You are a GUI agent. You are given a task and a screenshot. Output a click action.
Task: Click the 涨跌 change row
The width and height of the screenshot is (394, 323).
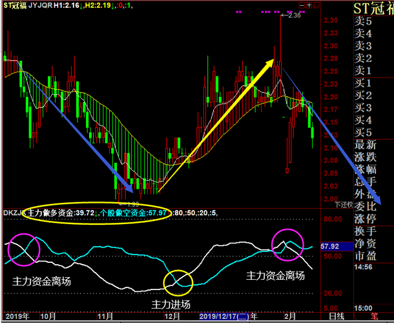click(x=373, y=158)
